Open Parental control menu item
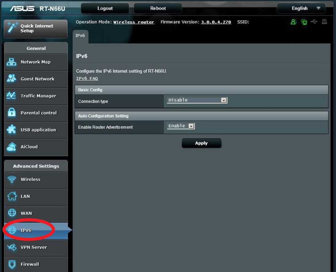This screenshot has height=272, width=336. [36, 113]
